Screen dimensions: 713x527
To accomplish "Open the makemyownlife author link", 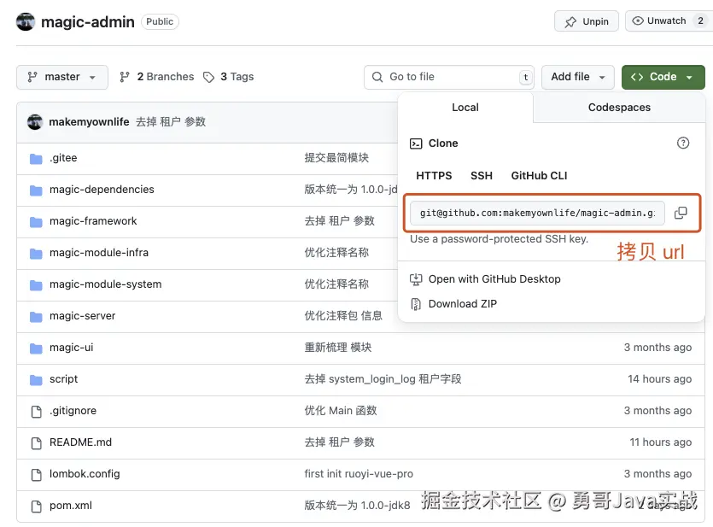I will click(x=89, y=122).
